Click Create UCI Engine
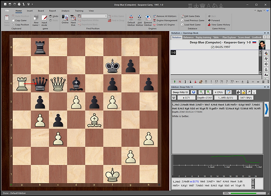 click(x=164, y=25)
